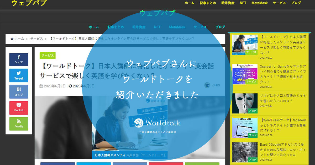Open 暗号資産 in the yellow top header
Image resolution: width=315 pixels, height=165 pixels.
click(228, 3)
